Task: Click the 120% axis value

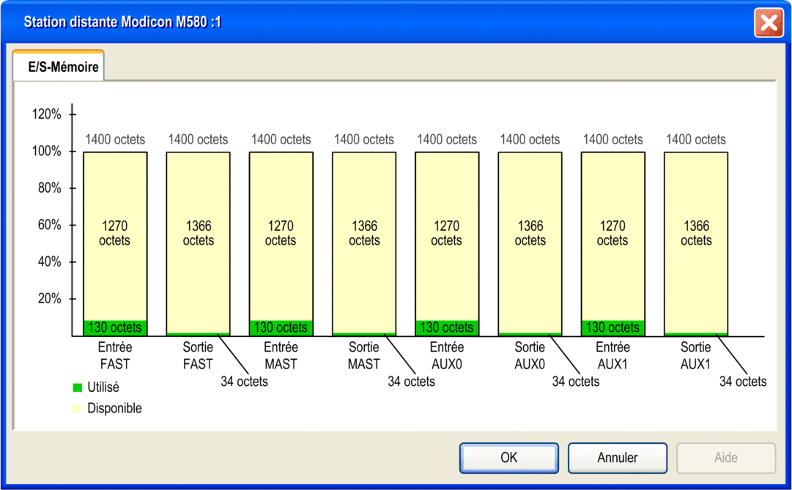Action: pyautogui.click(x=46, y=114)
